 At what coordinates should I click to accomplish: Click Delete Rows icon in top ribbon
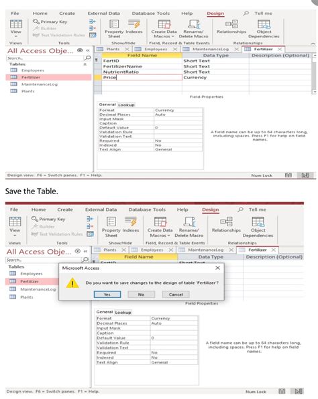93,28
